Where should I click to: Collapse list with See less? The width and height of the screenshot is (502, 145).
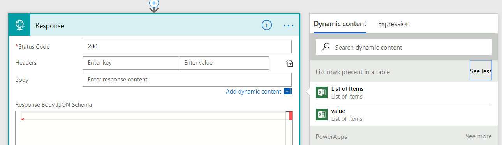481,71
